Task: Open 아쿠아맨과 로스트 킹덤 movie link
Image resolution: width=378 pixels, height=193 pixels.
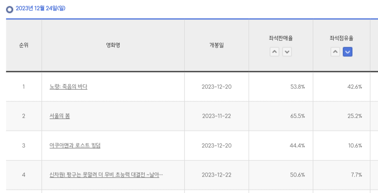Action: coord(75,146)
